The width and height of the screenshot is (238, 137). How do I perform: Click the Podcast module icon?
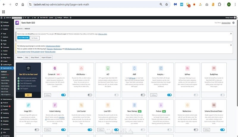161,105
